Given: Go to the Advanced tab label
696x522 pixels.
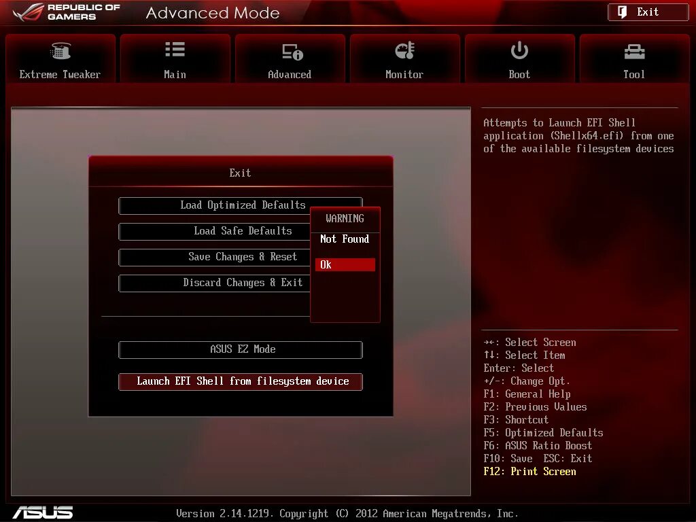Looking at the screenshot, I should tap(290, 75).
